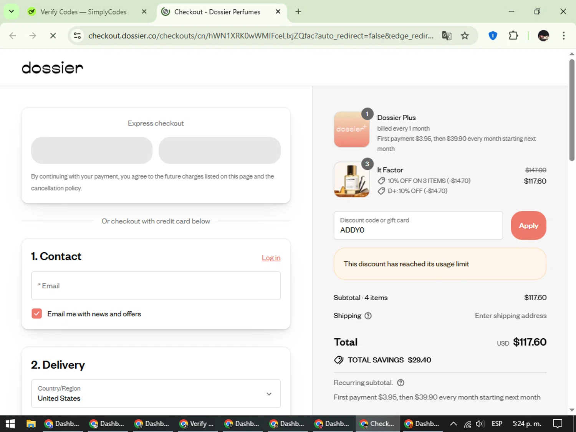Click the 10% OFF ON 3 ITEMS tag icon
This screenshot has height=432, width=576.
[381, 181]
